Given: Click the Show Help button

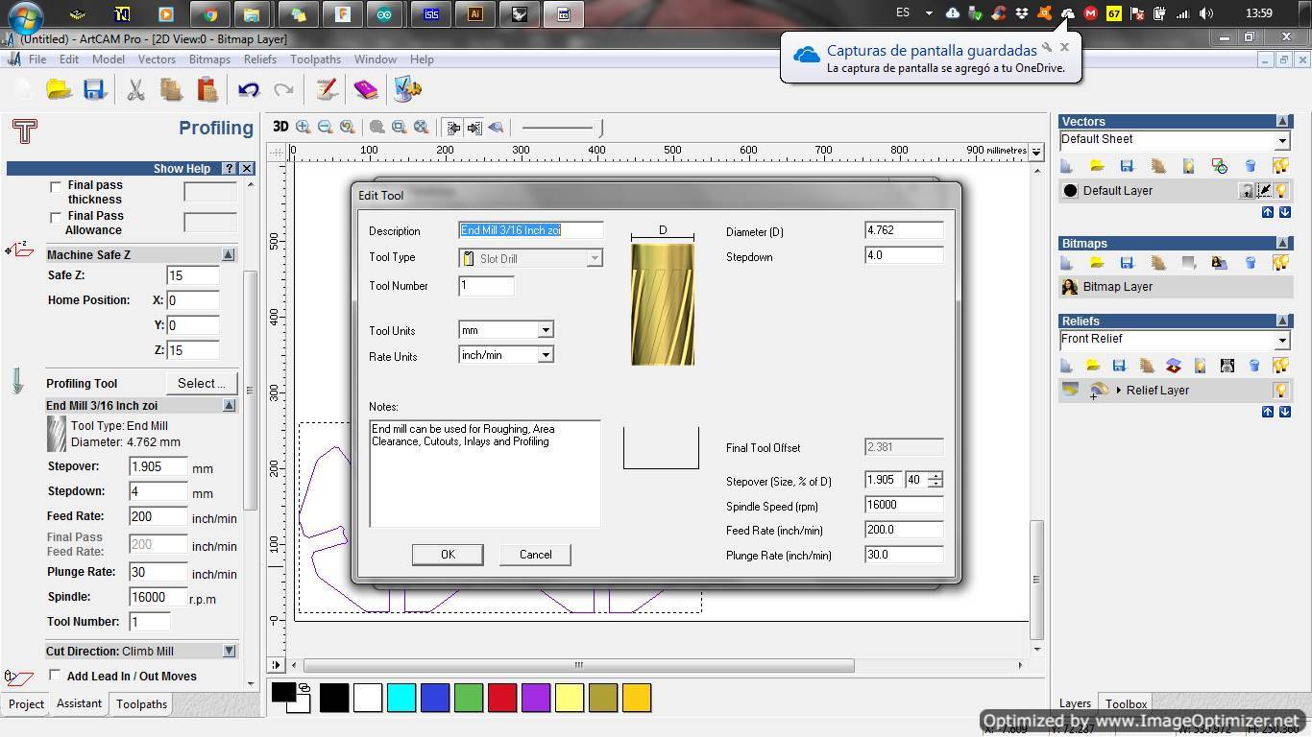Looking at the screenshot, I should coord(182,168).
